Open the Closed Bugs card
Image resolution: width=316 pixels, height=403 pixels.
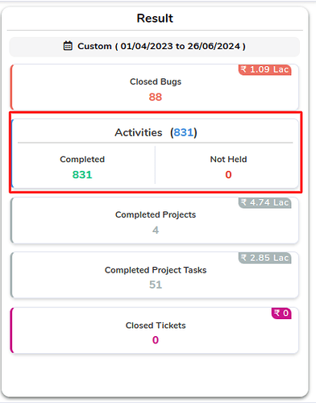[155, 86]
